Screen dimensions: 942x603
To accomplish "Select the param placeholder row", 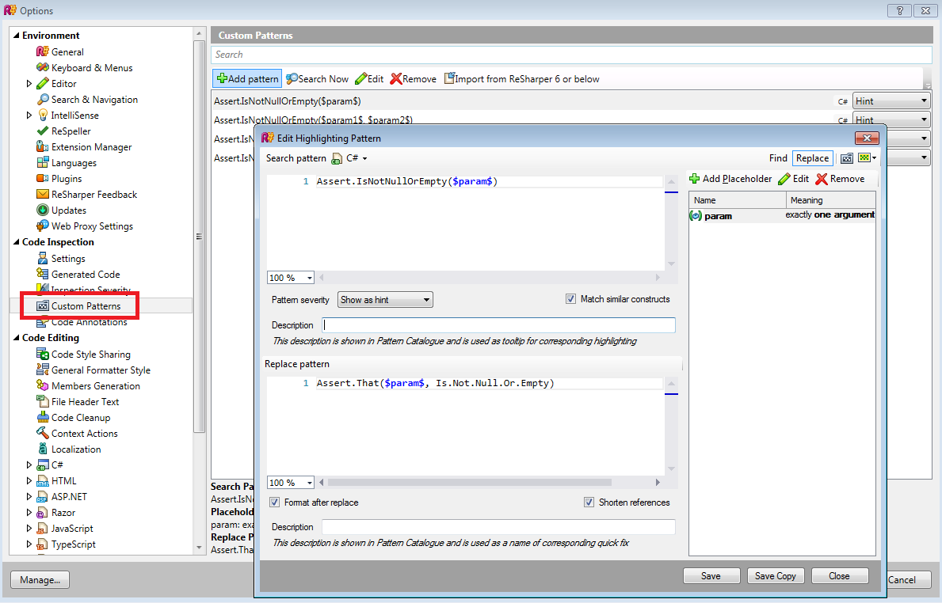I will [782, 215].
